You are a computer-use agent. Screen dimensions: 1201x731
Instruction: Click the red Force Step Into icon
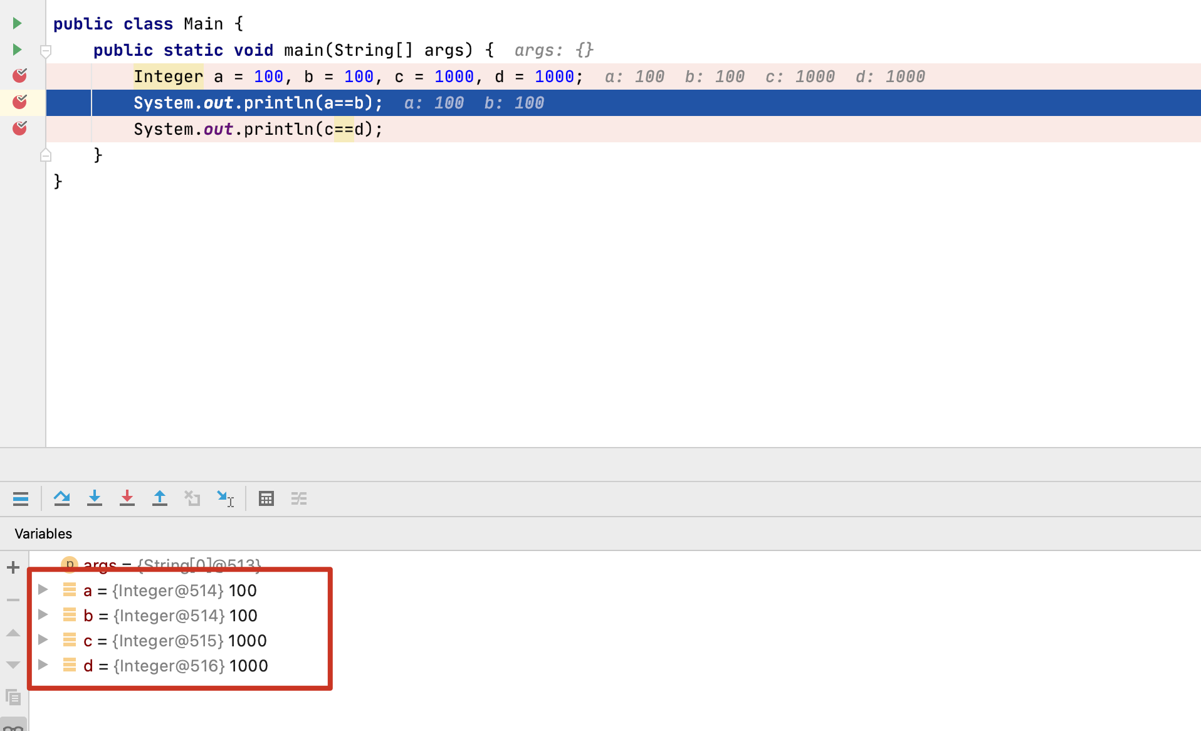[127, 498]
